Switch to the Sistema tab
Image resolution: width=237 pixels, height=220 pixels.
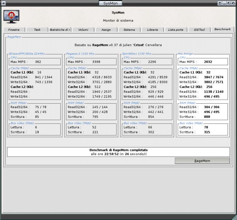129,30
